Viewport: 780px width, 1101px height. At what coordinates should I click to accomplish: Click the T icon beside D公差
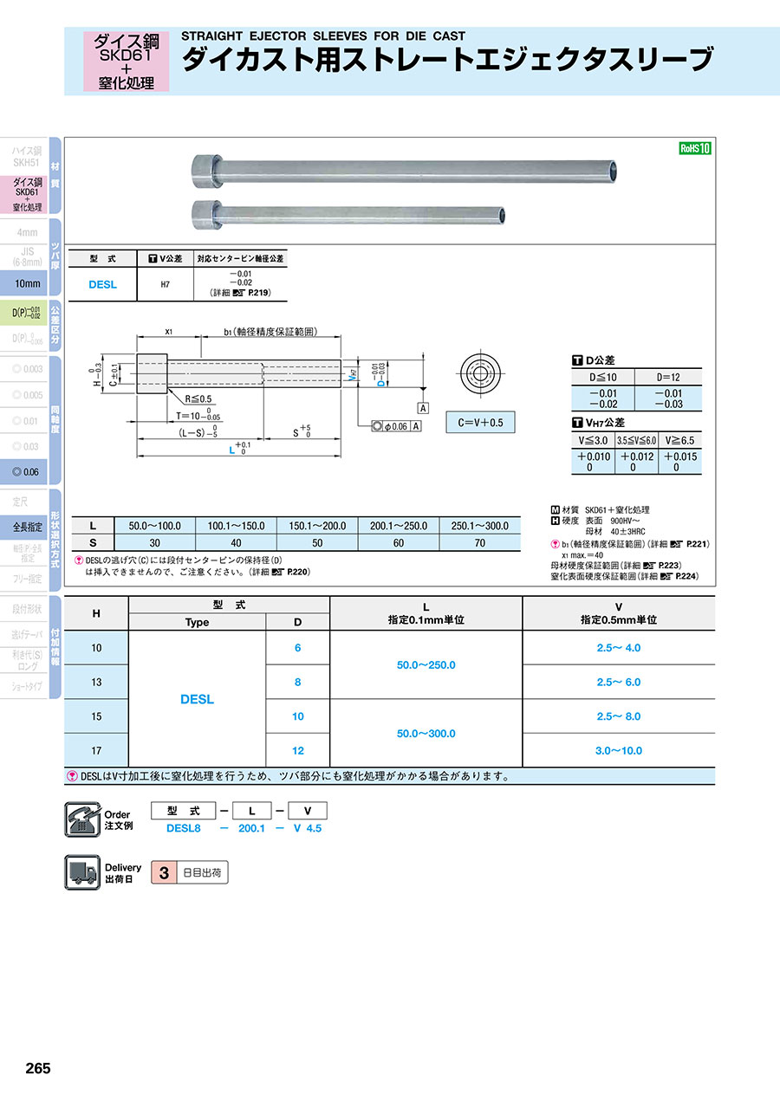tap(577, 359)
